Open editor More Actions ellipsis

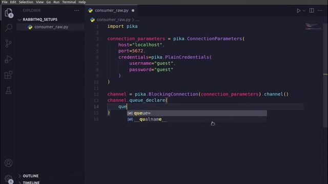tap(320, 10)
